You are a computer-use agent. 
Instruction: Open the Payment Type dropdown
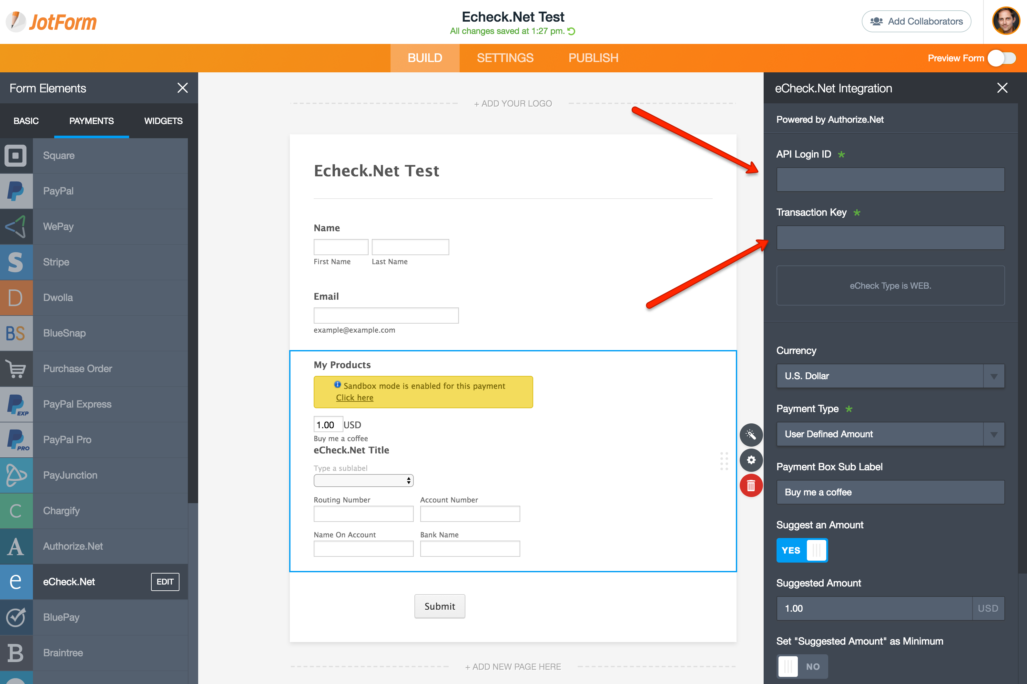click(890, 434)
